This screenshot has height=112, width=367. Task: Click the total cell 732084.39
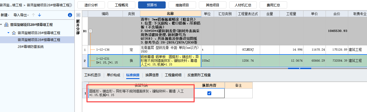click(337, 61)
